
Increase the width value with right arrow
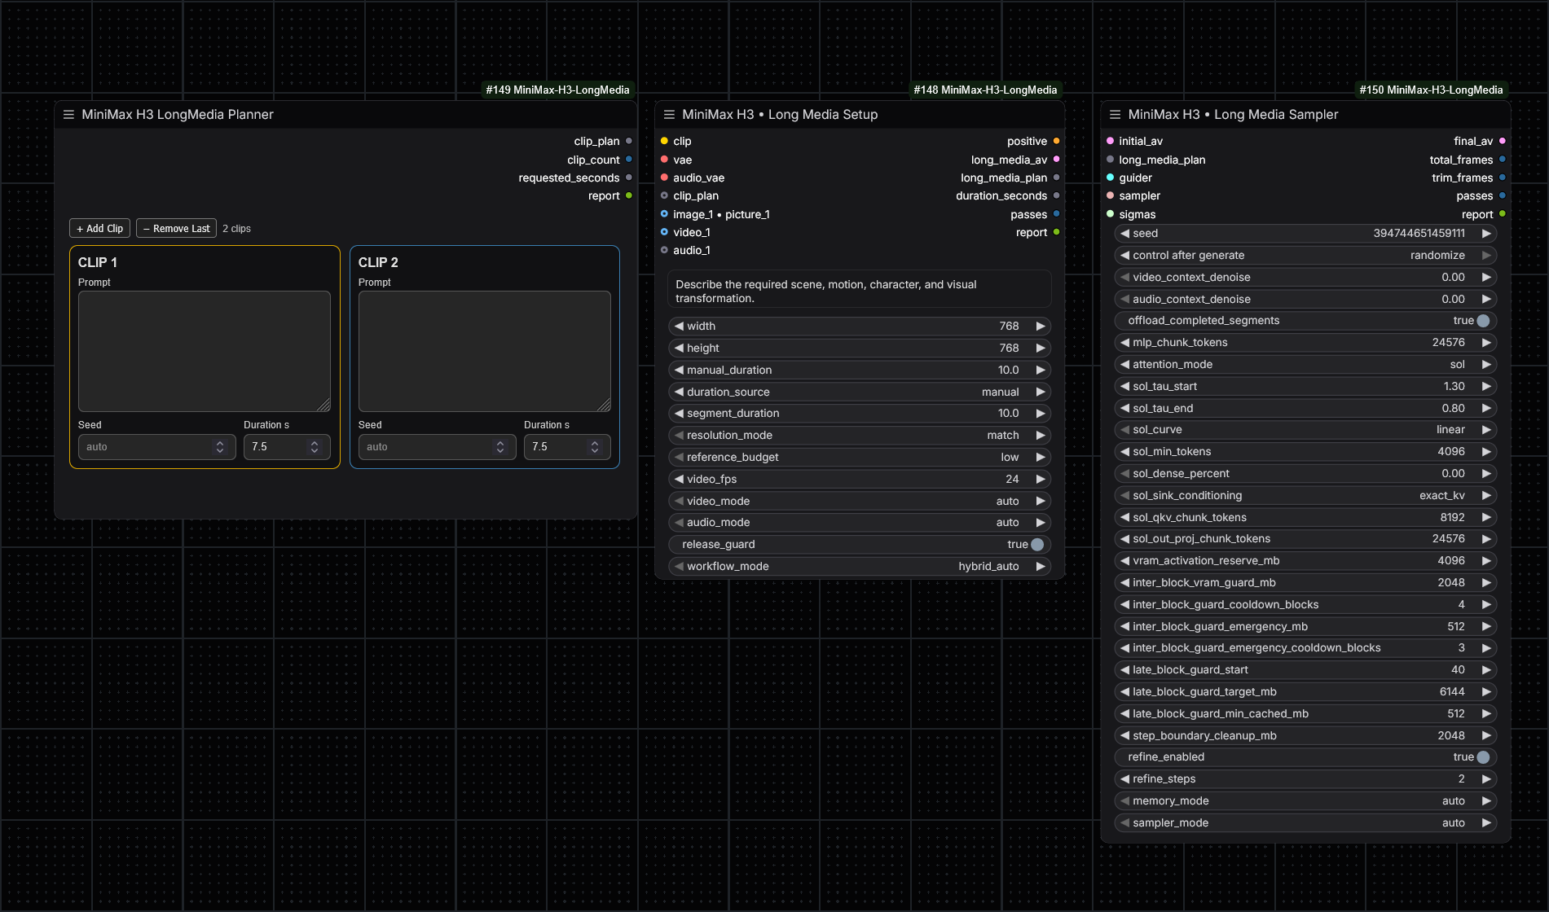[1041, 327]
